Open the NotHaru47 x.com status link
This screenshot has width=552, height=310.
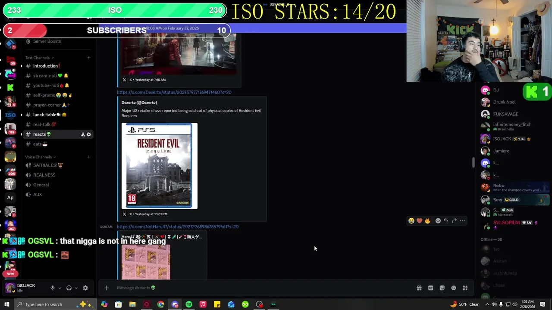click(x=178, y=226)
